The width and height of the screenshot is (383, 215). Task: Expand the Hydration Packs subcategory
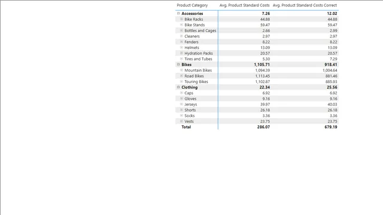click(181, 53)
